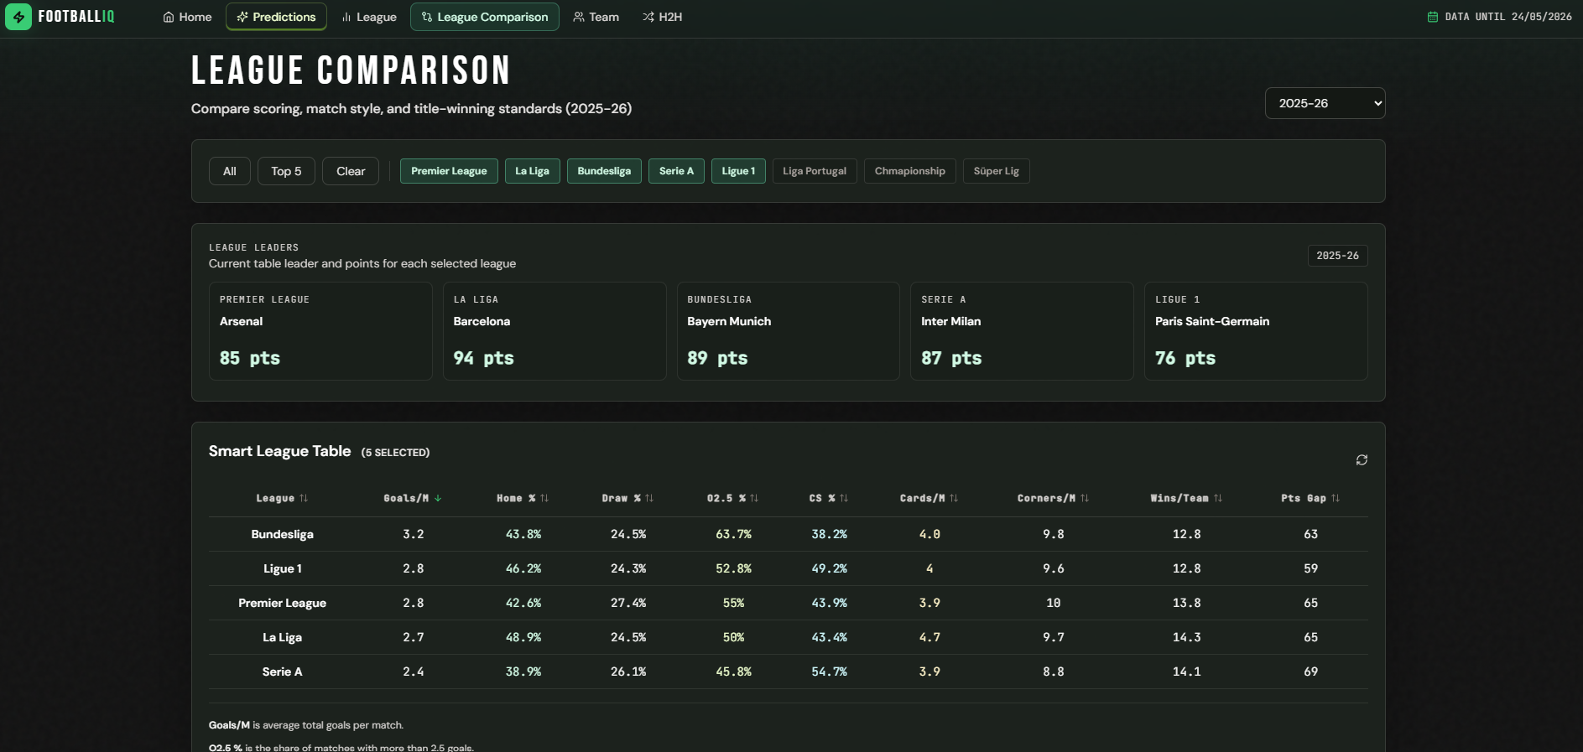Click the FootballIQ lightning logo icon
1583x752 pixels.
pyautogui.click(x=18, y=17)
